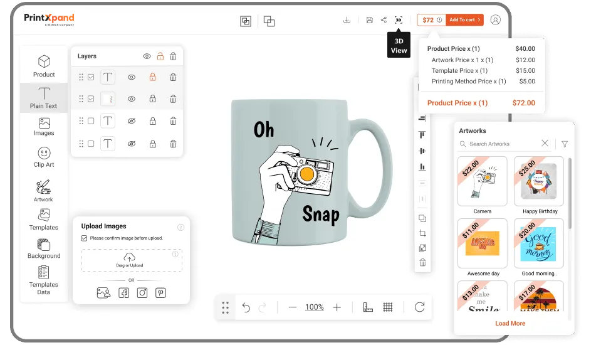Image resolution: width=611 pixels, height=345 pixels.
Task: Switch to 3D View
Action: tap(398, 20)
